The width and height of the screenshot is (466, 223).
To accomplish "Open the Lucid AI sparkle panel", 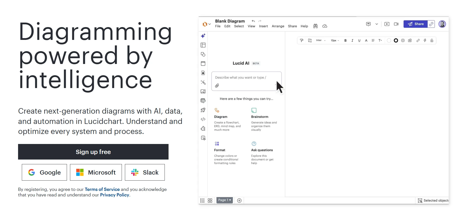I will [x=203, y=36].
